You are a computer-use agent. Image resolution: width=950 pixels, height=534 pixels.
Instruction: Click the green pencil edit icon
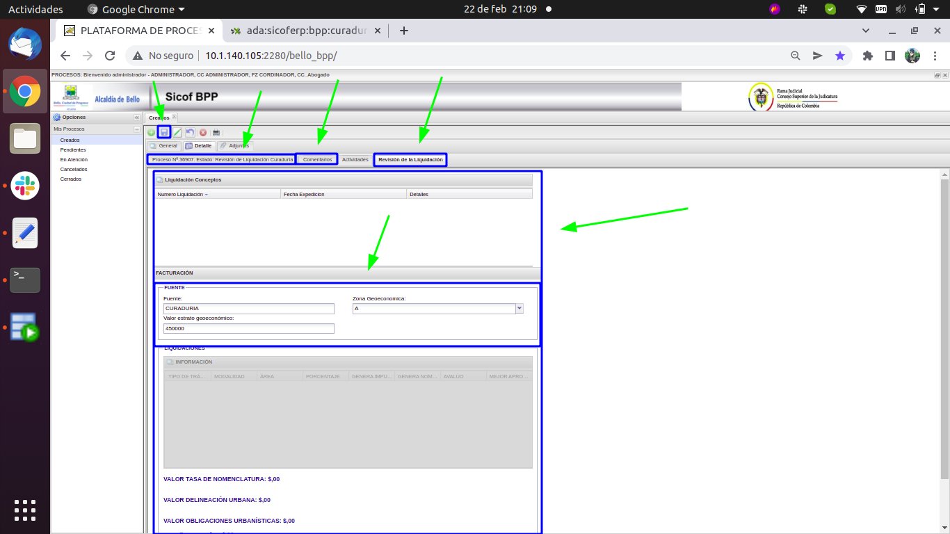coord(177,132)
